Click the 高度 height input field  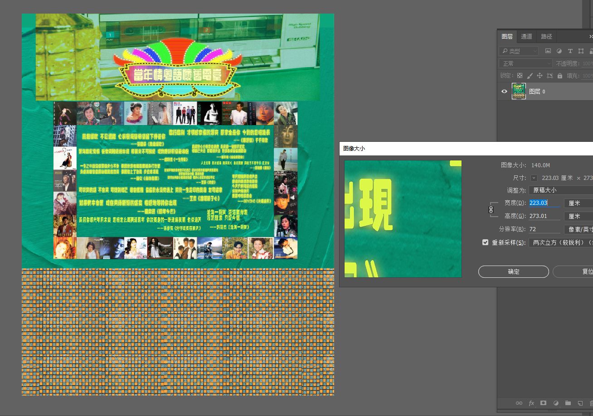click(544, 216)
